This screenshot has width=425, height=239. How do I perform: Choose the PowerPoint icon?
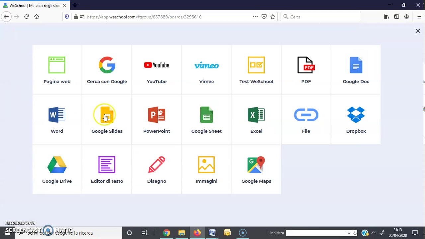[x=157, y=115]
